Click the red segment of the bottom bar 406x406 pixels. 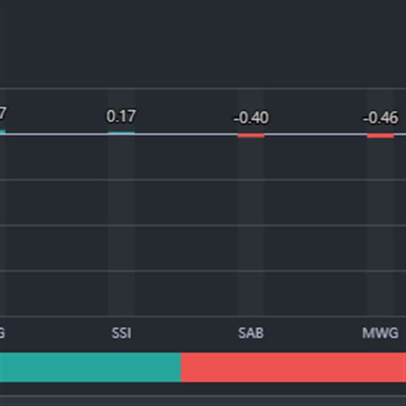pos(291,367)
